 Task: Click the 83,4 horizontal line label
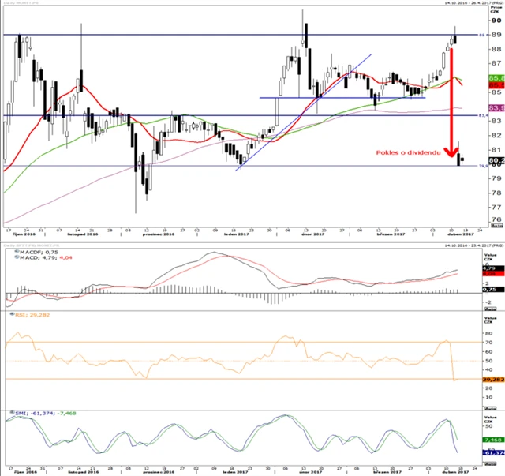484,115
